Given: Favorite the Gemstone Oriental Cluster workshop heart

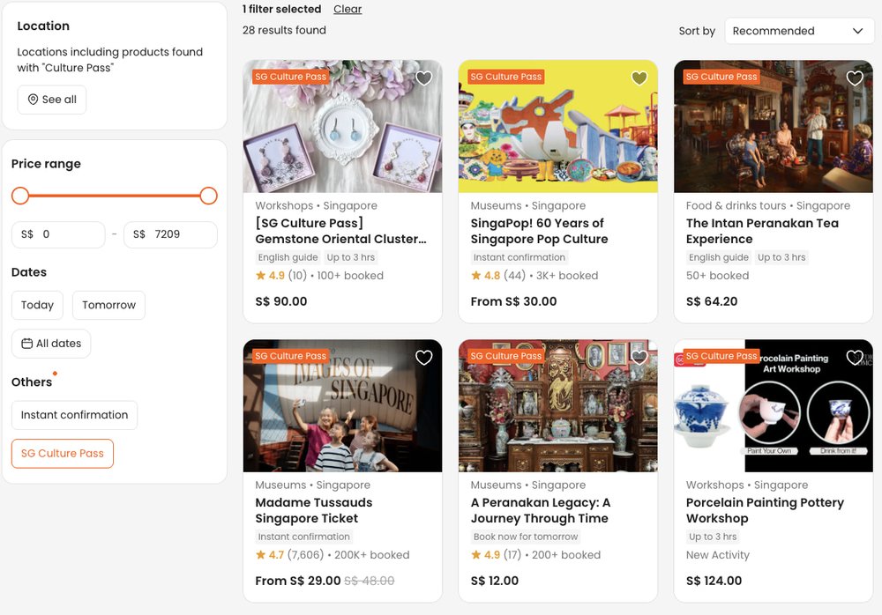Looking at the screenshot, I should (x=424, y=78).
